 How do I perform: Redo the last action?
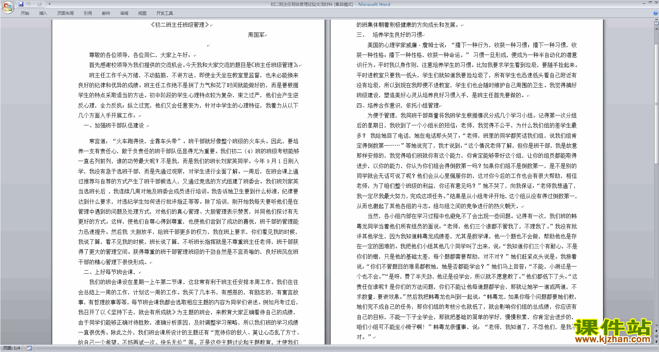click(x=39, y=4)
